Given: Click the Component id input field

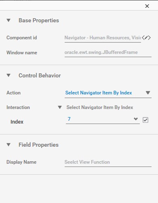Looking at the screenshot, I should pyautogui.click(x=103, y=38).
